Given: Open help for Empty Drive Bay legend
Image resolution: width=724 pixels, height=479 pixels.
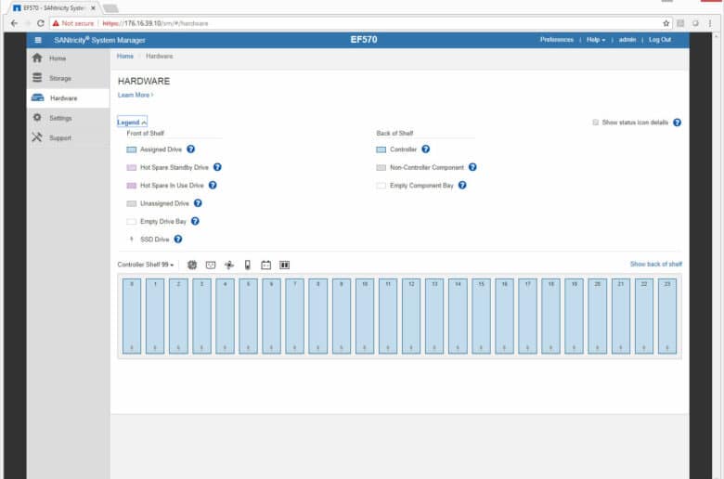Looking at the screenshot, I should point(195,221).
